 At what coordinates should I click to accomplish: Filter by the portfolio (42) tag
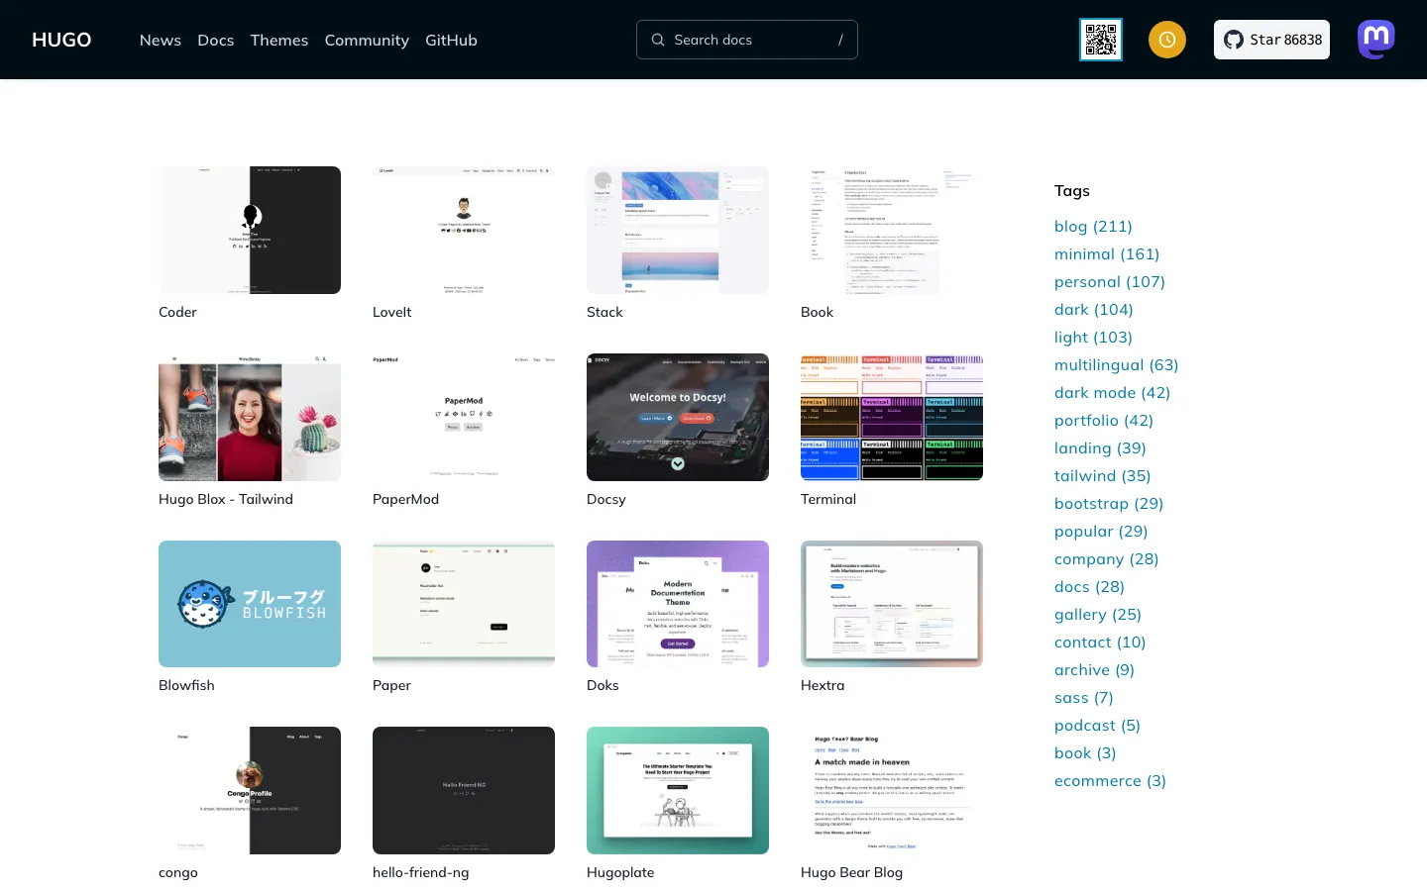pos(1104,421)
